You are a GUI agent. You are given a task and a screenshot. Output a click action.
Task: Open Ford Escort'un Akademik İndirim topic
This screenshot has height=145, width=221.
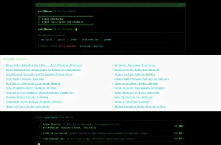coord(40,93)
